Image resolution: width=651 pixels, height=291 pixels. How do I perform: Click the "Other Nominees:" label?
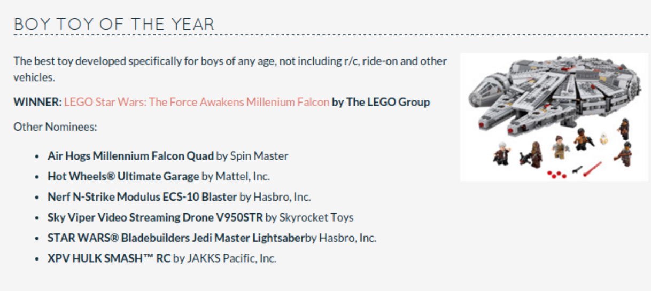click(x=55, y=127)
